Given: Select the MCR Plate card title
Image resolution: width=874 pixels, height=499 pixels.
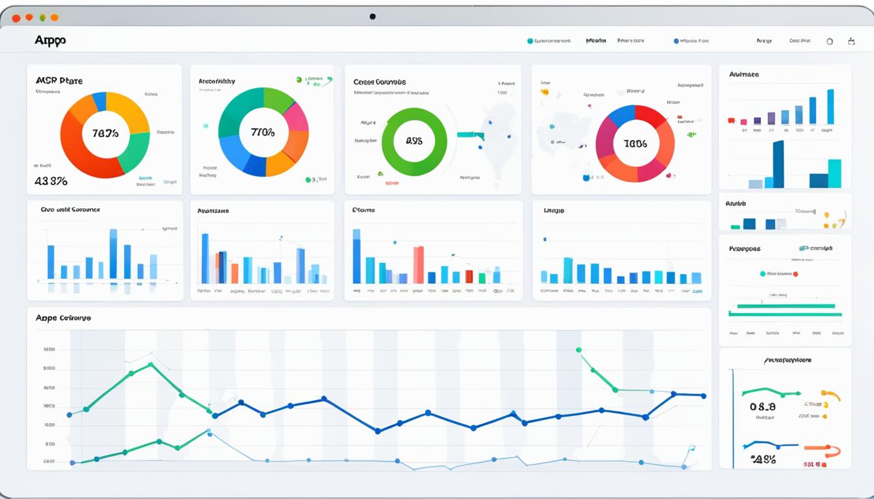Looking at the screenshot, I should coord(60,80).
